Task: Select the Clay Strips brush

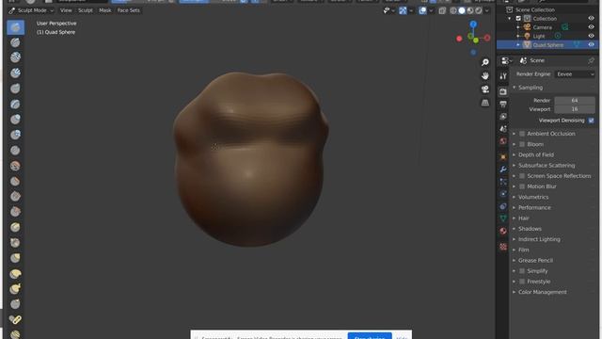Action: click(x=15, y=73)
